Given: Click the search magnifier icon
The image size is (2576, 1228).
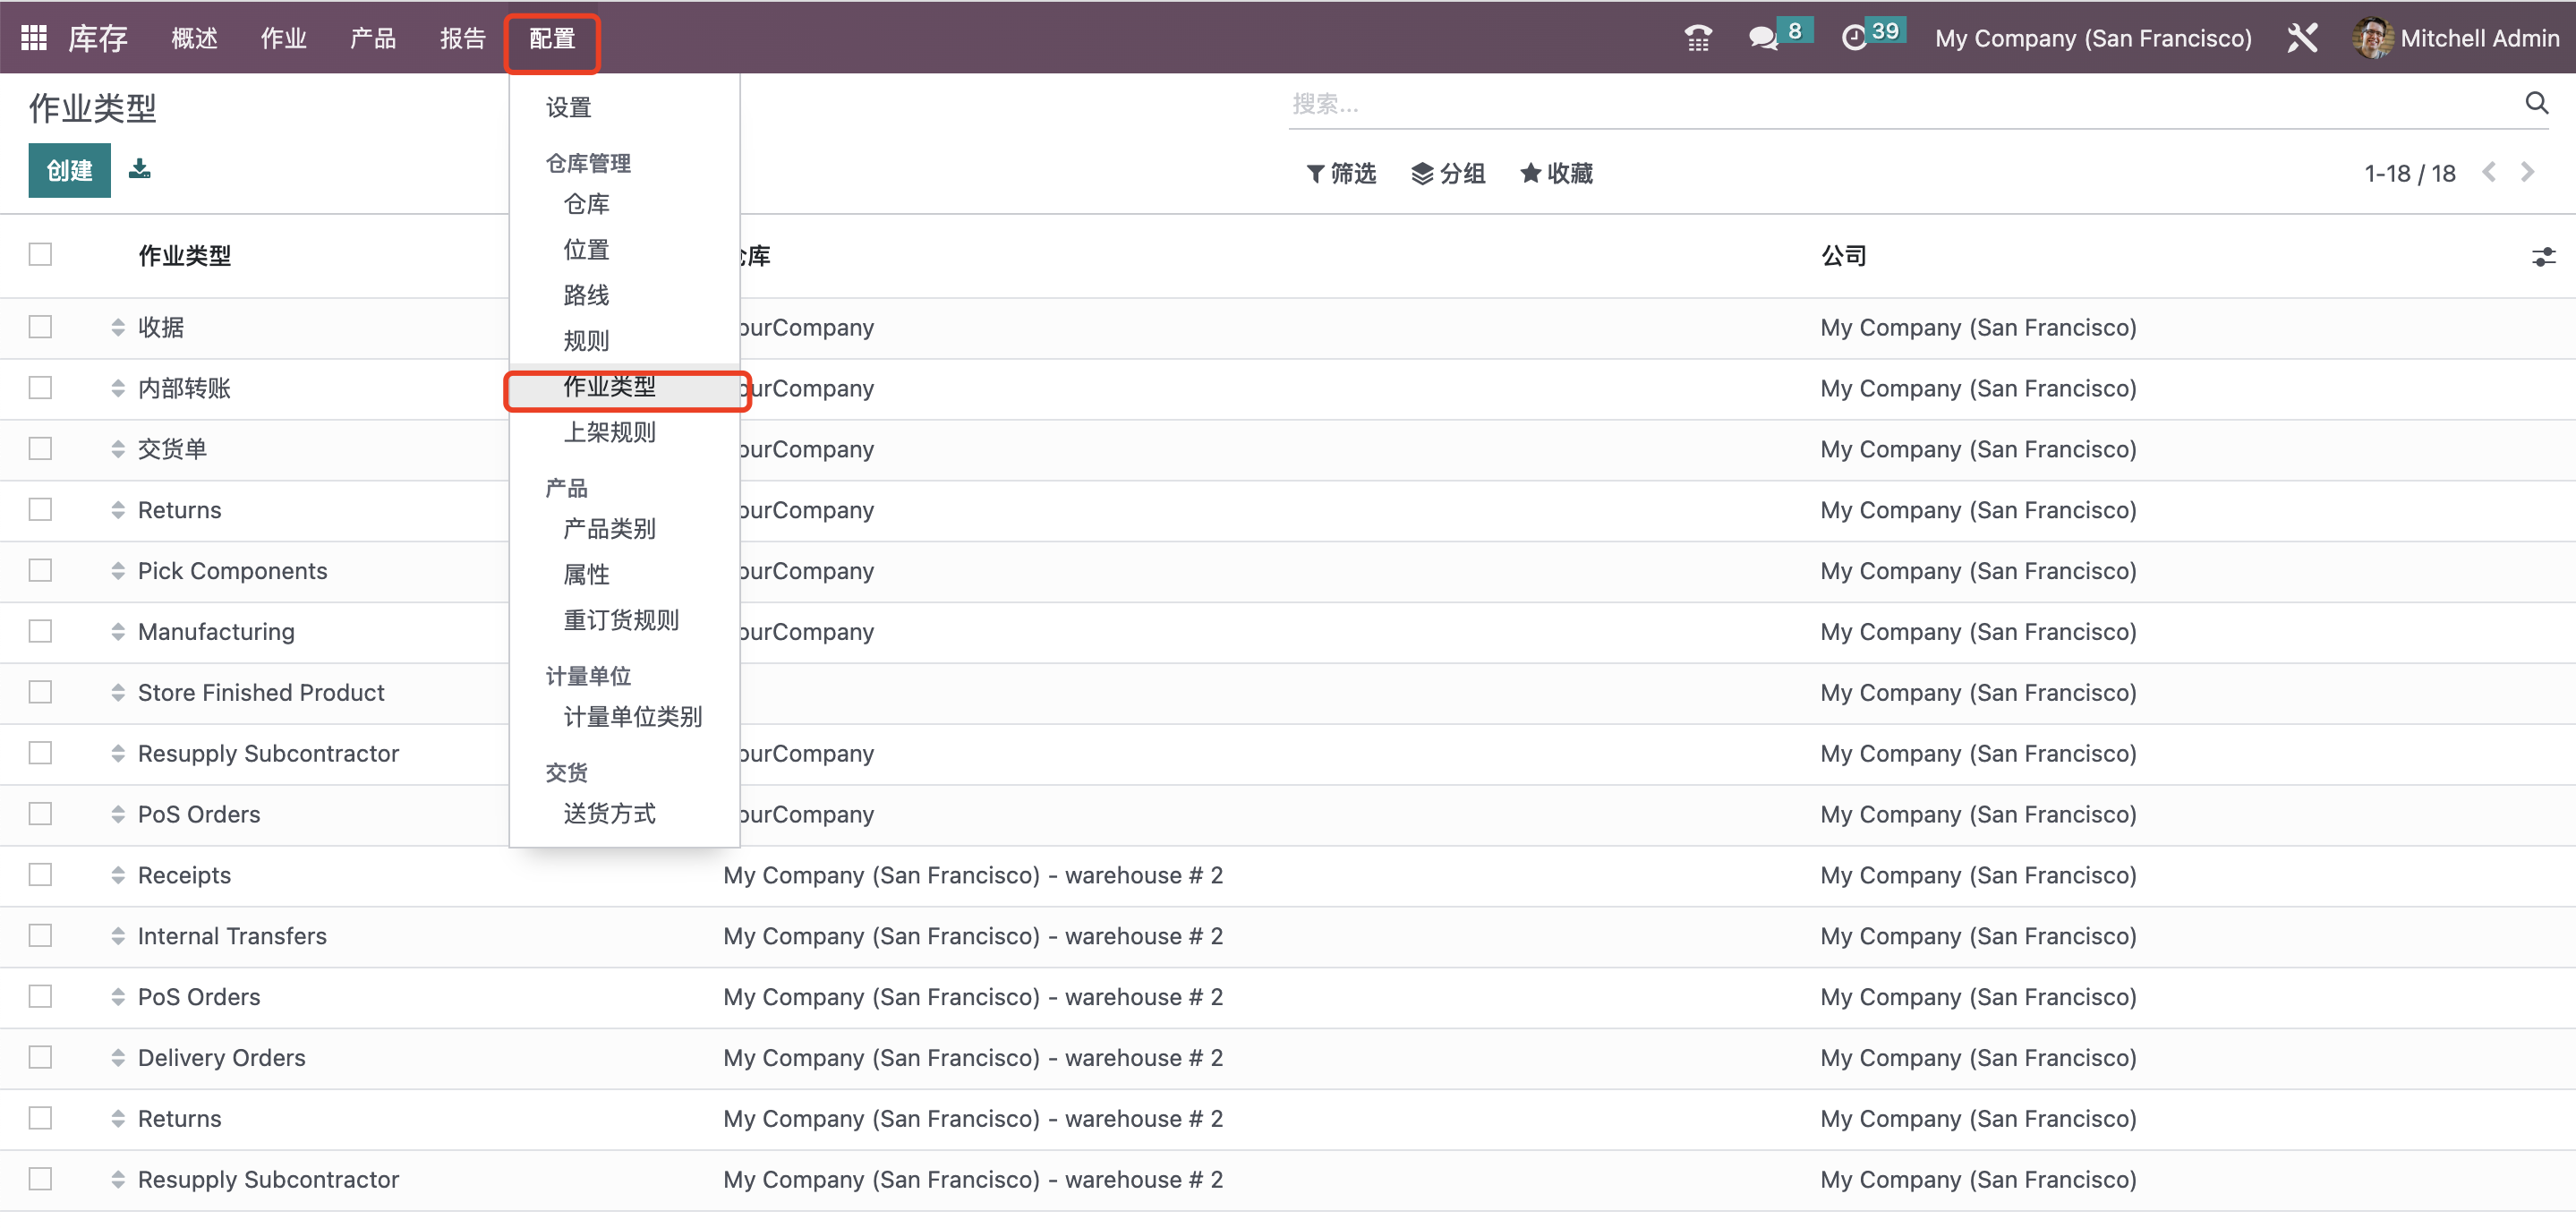Looking at the screenshot, I should click(x=2536, y=103).
